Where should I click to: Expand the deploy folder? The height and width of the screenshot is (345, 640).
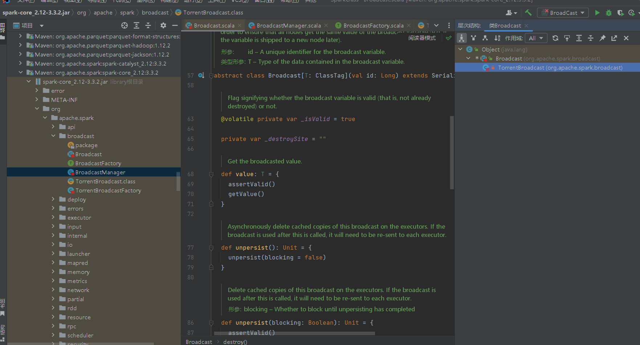[x=53, y=199]
